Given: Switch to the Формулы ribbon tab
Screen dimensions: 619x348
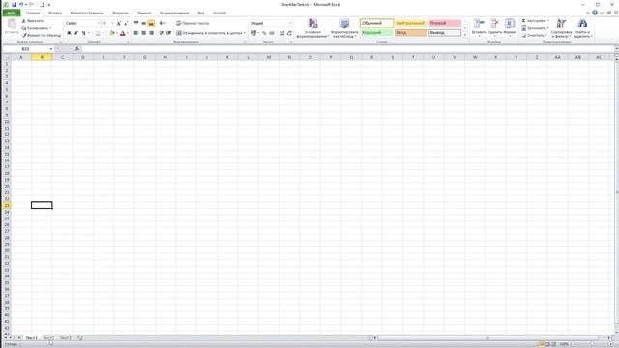Looking at the screenshot, I should pos(120,13).
